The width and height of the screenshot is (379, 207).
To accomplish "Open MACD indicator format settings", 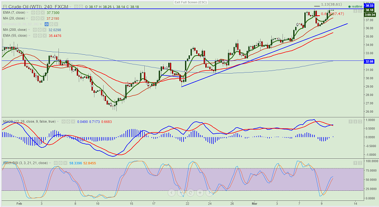I will [68, 122].
